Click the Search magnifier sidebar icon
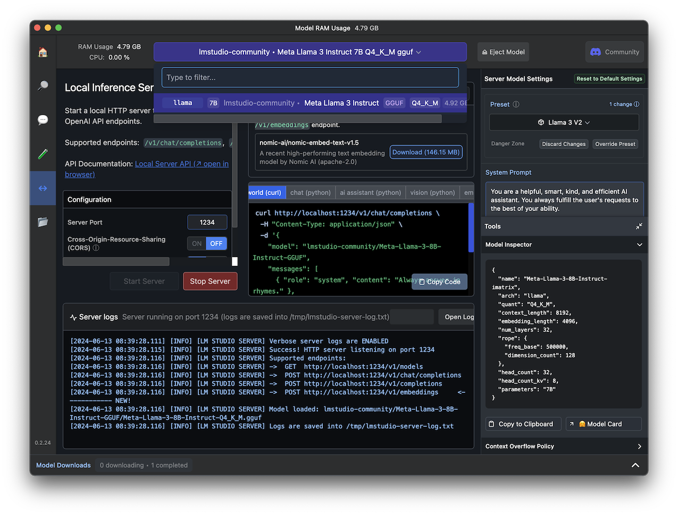678x515 pixels. [43, 86]
